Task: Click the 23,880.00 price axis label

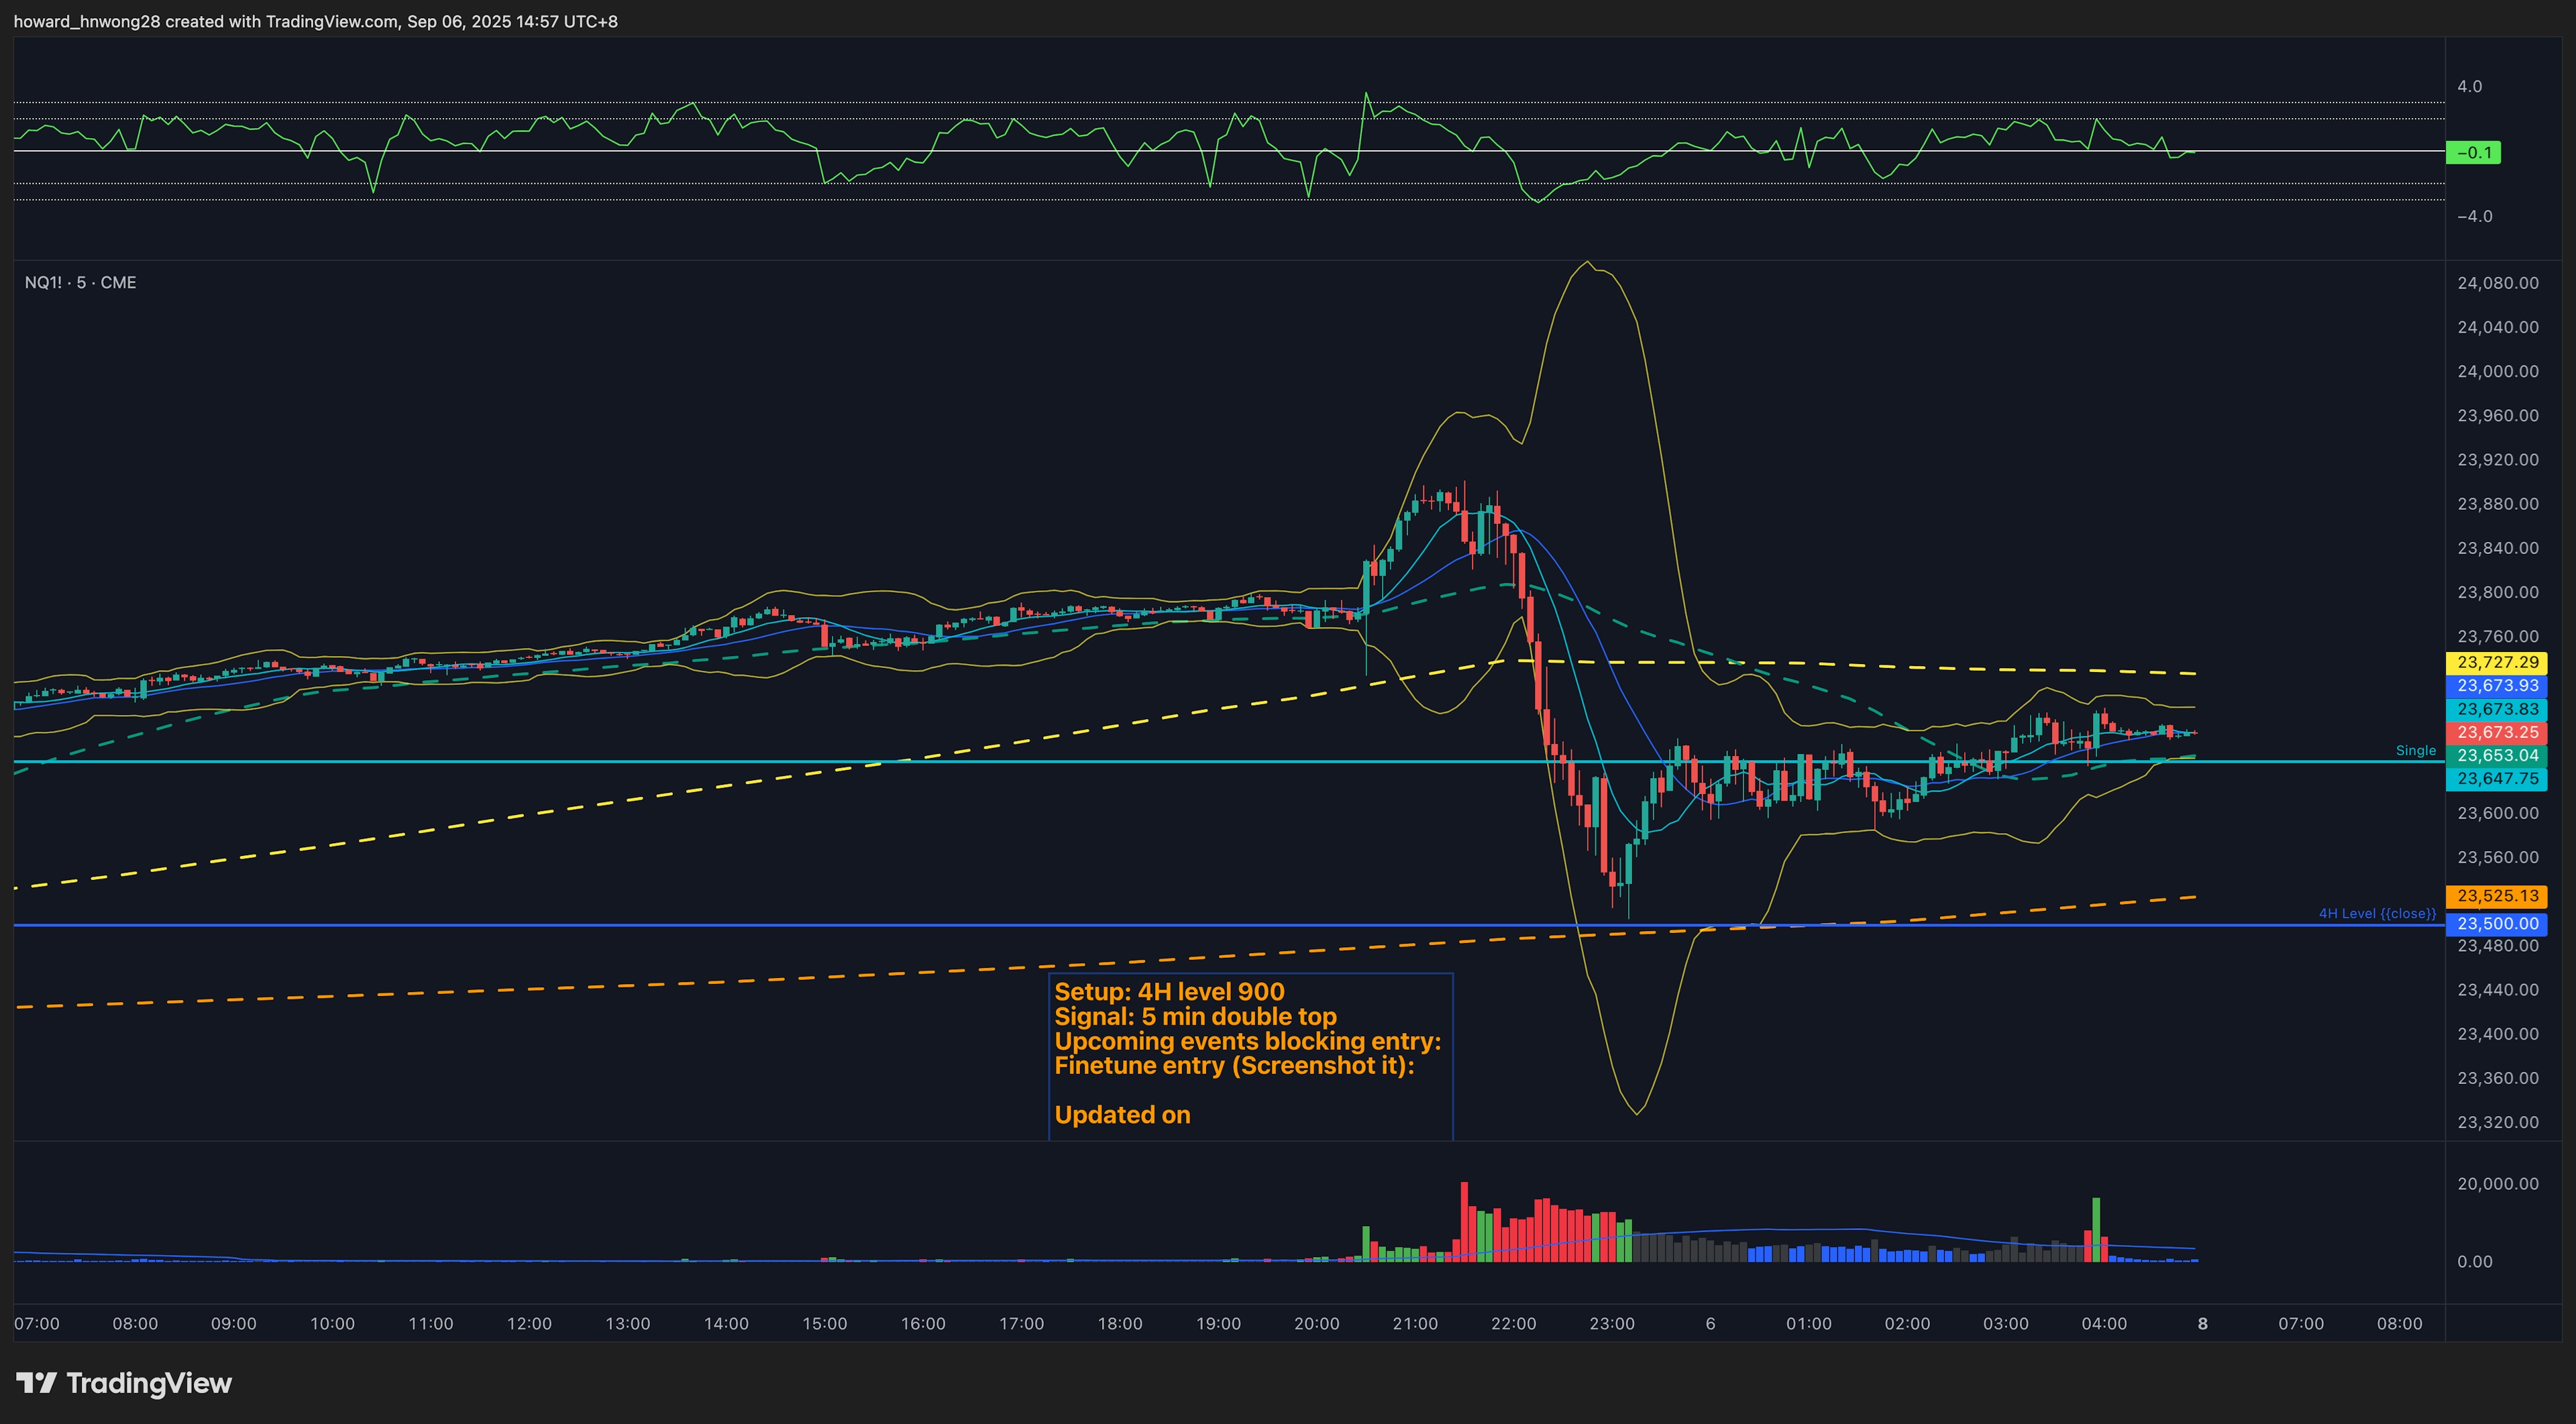Action: point(2497,504)
